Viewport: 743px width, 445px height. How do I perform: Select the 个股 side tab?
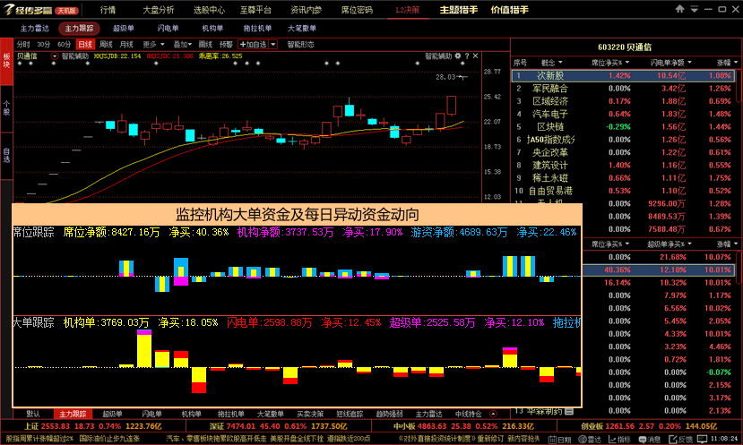coord(6,108)
